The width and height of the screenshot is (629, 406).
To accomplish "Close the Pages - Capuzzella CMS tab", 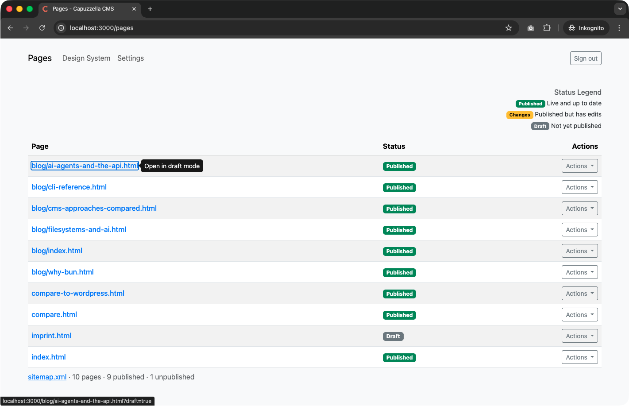I will pyautogui.click(x=134, y=8).
